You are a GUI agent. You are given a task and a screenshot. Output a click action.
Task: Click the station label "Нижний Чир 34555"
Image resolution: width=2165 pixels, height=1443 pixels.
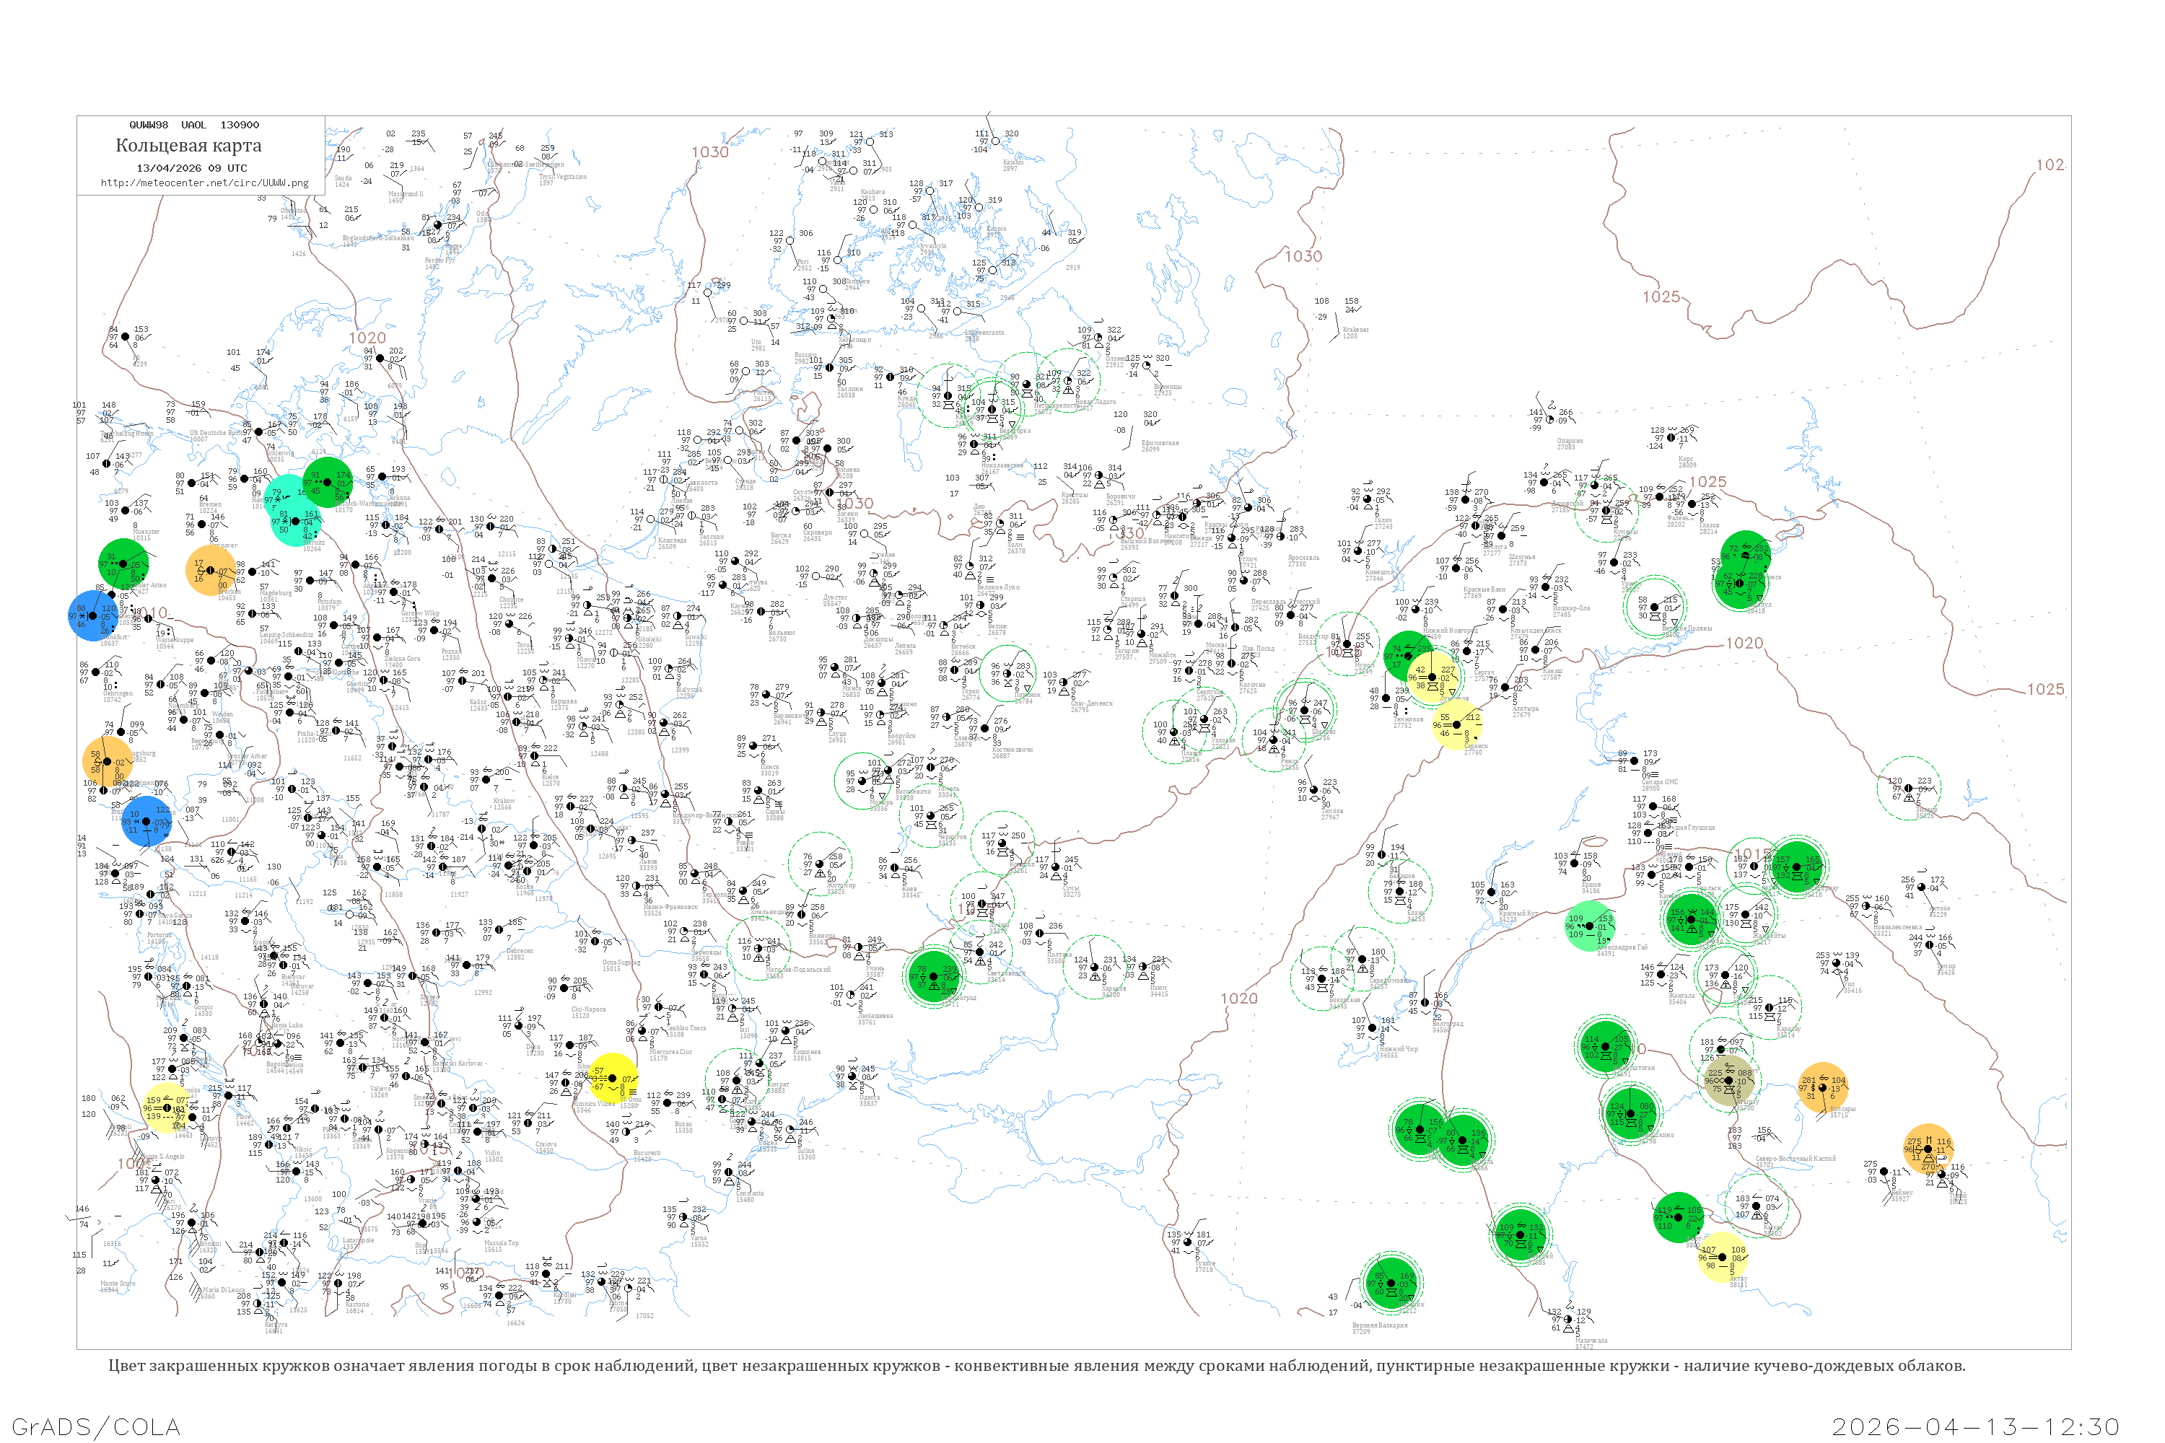click(1399, 1052)
